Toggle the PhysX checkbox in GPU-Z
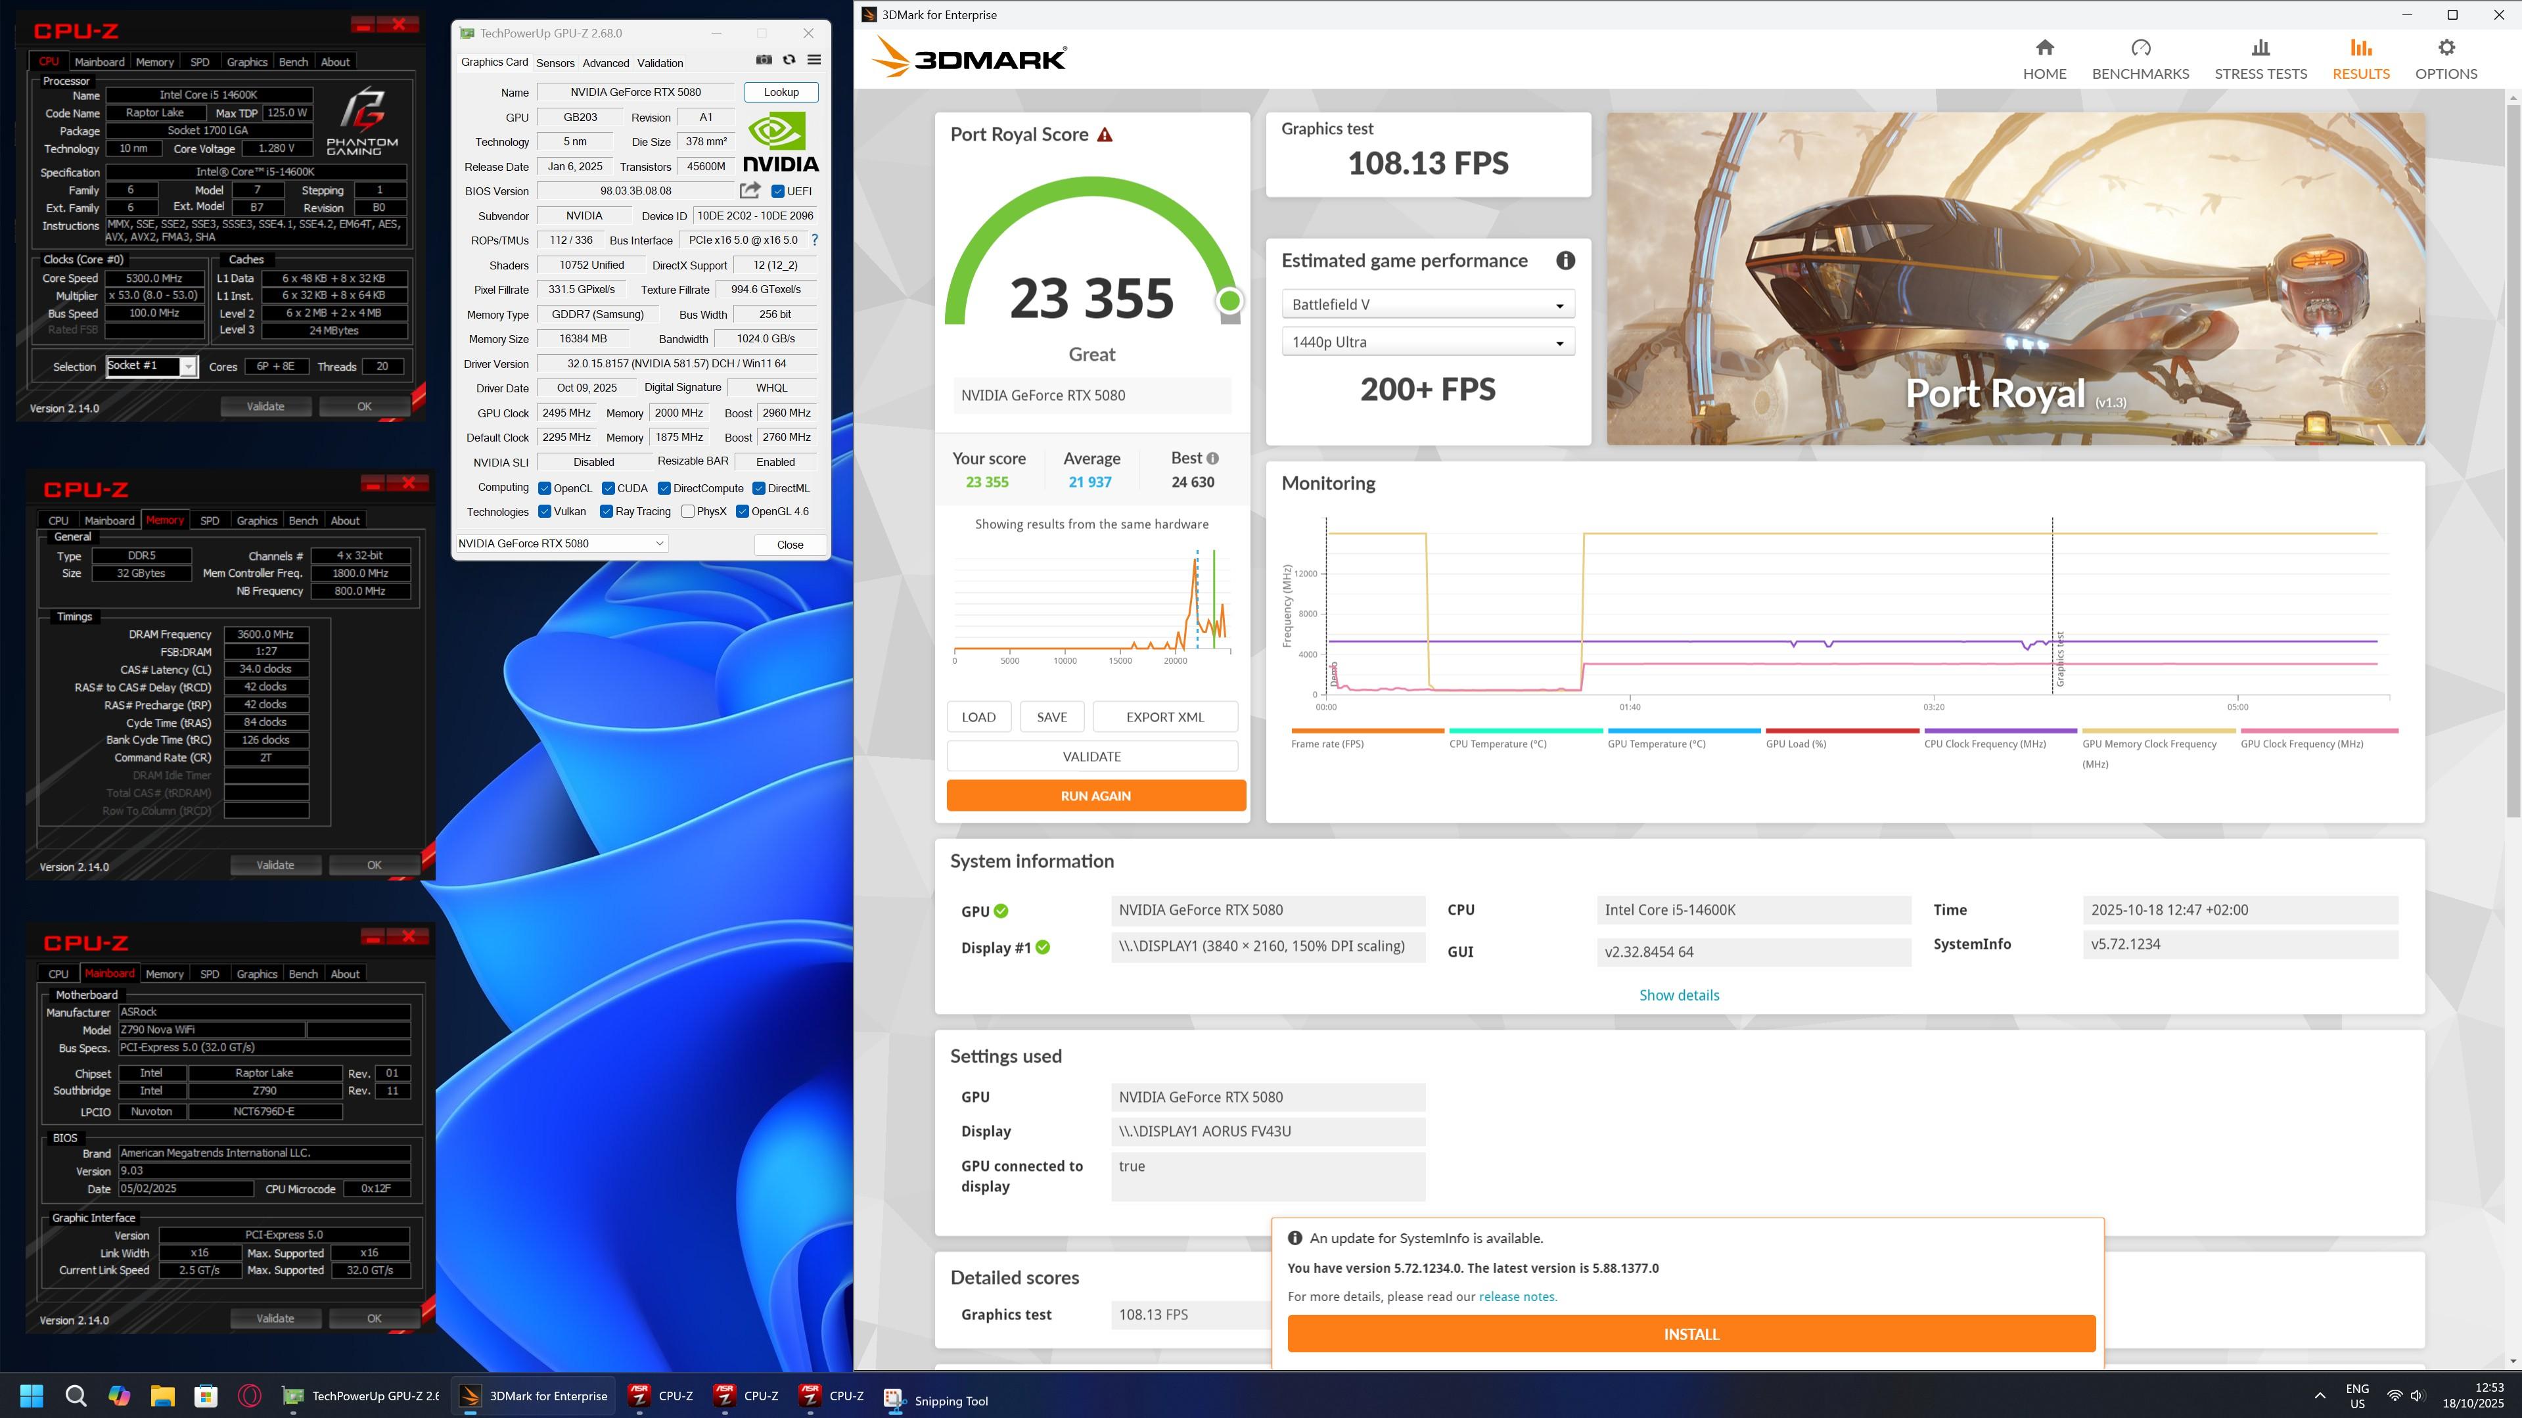Viewport: 2522px width, 1418px height. coord(688,511)
